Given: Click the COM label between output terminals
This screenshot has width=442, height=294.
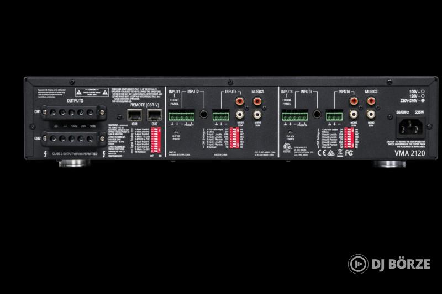Looking at the screenshot, I should click(92, 126).
